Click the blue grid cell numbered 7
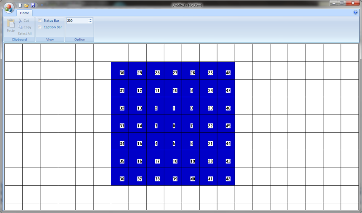This screenshot has width=362, height=213. click(x=191, y=124)
